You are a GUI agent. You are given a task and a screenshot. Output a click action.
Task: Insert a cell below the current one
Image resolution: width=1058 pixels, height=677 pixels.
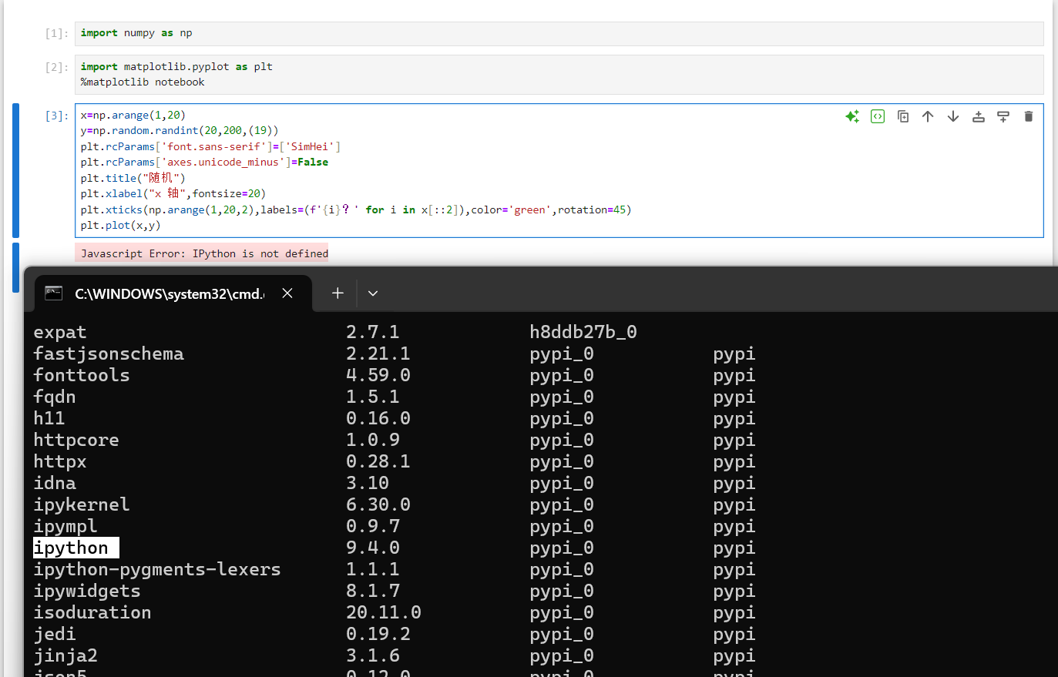(x=1003, y=116)
